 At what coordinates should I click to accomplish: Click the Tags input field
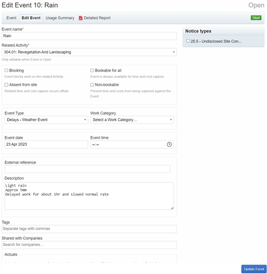click(89, 229)
